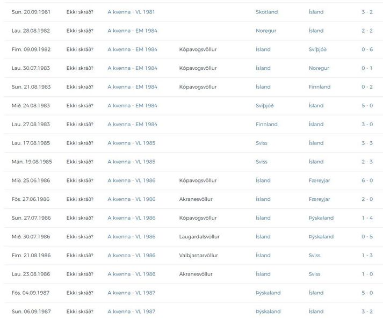Click Þýskaland in the 30.07.1986 row
This screenshot has height=319, width=383.
pyautogui.click(x=321, y=237)
